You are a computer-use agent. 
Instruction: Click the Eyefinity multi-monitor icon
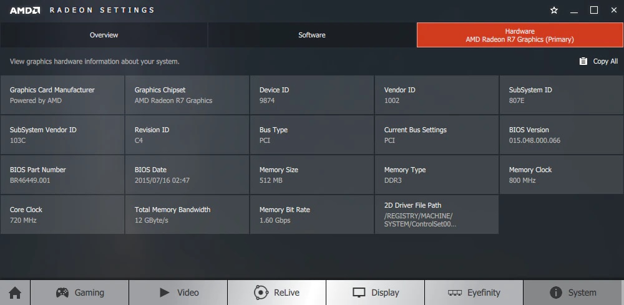click(x=455, y=293)
